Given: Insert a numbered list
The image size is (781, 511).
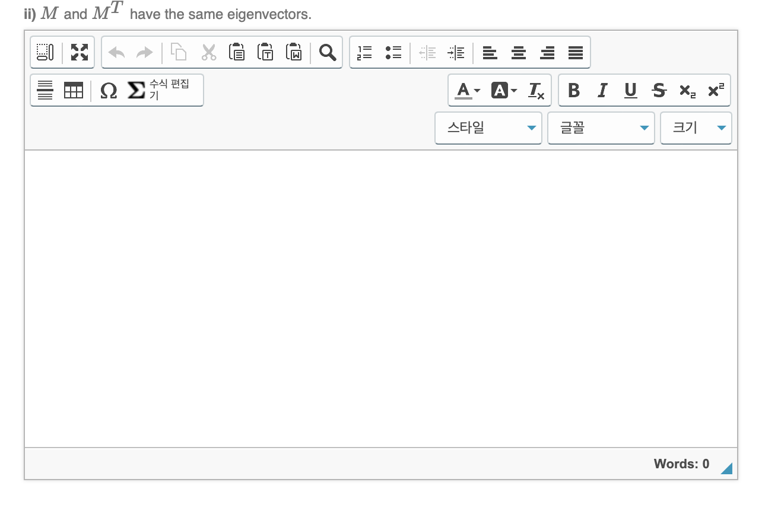Looking at the screenshot, I should pyautogui.click(x=366, y=53).
